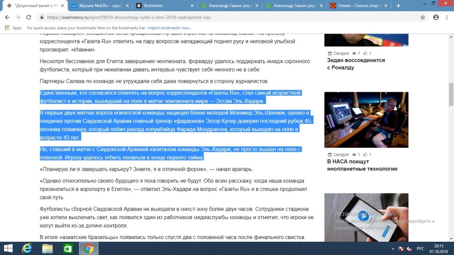Select the Досрочный вылет с ЧМ tab
The width and height of the screenshot is (454, 255).
pyautogui.click(x=34, y=5)
